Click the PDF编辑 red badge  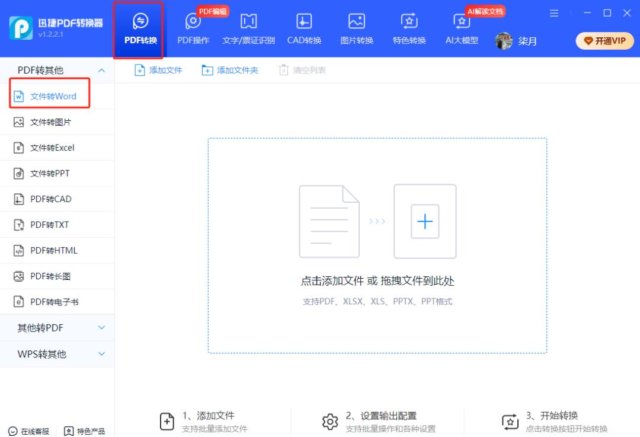click(x=213, y=11)
